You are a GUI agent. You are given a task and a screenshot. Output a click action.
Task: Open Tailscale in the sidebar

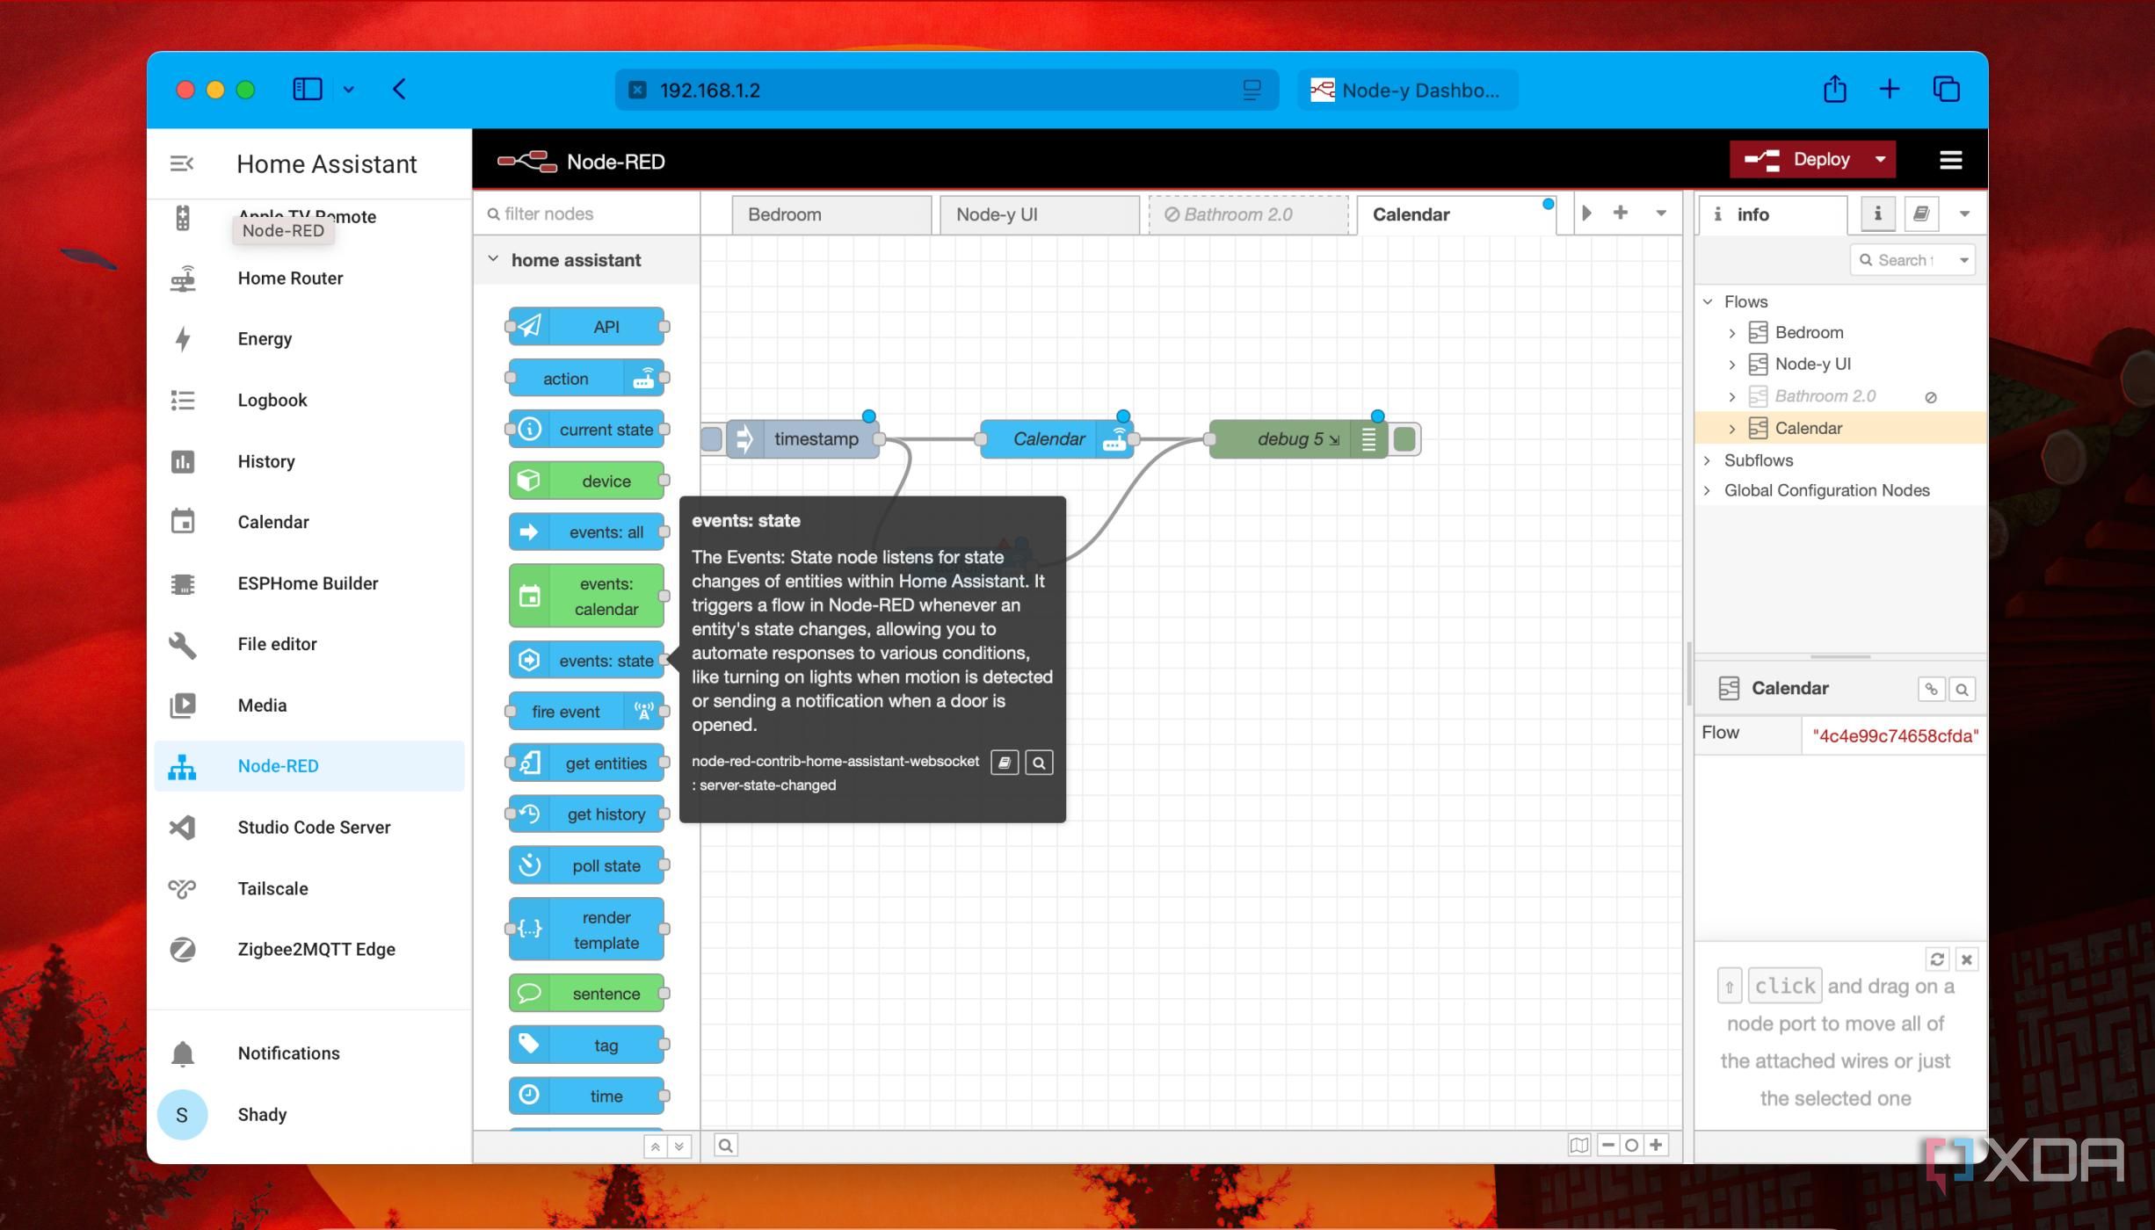[309, 888]
